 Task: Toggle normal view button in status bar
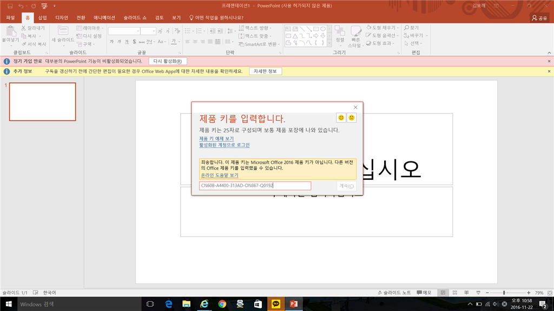click(443, 293)
